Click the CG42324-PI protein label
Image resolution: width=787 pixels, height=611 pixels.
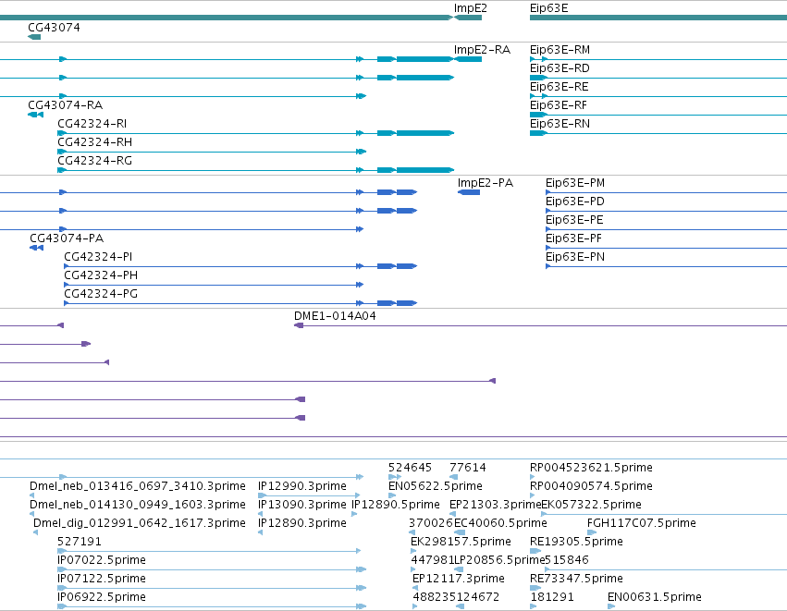click(98, 257)
